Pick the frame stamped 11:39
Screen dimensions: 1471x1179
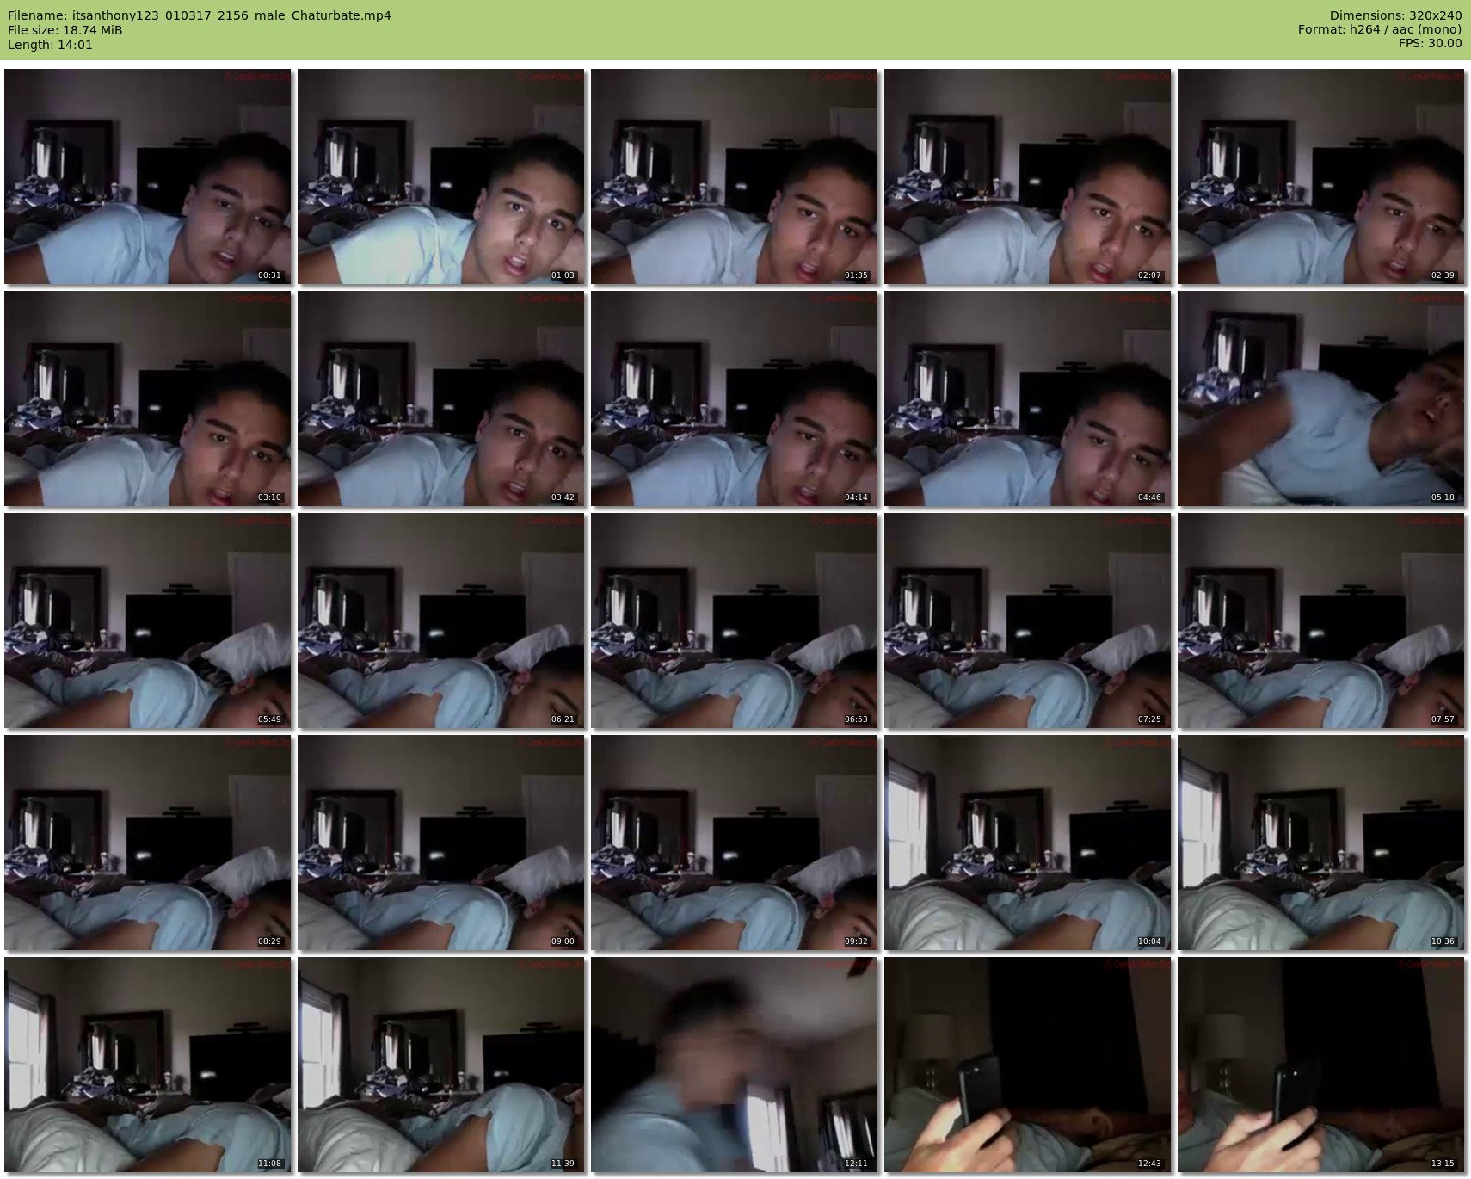(x=441, y=1065)
